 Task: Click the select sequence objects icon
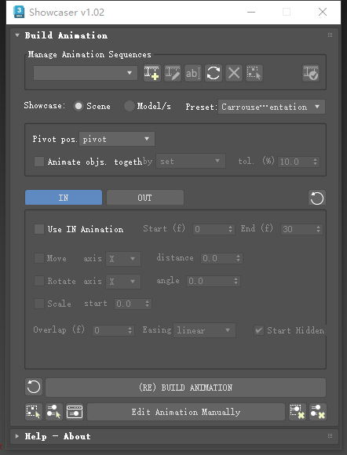coord(254,73)
